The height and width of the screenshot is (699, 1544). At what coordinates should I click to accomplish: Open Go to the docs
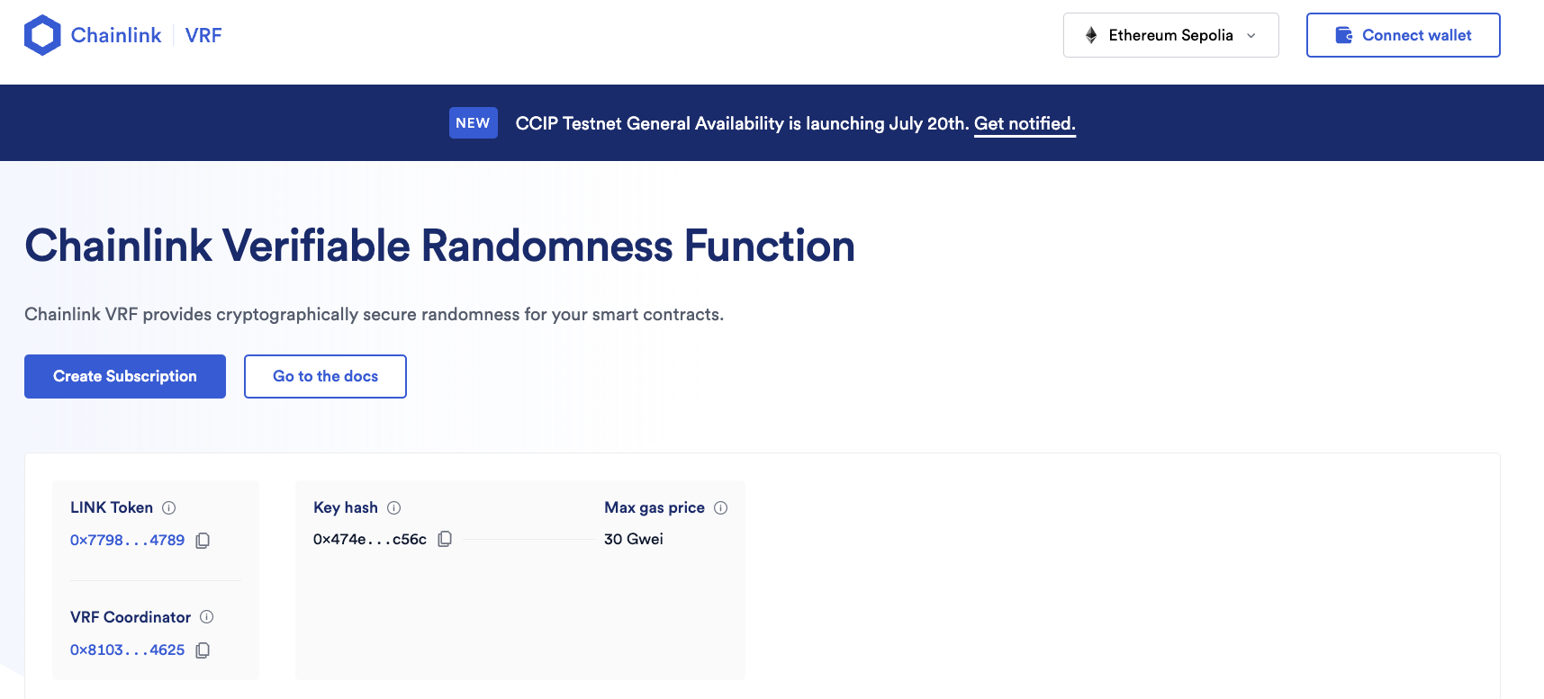[325, 376]
